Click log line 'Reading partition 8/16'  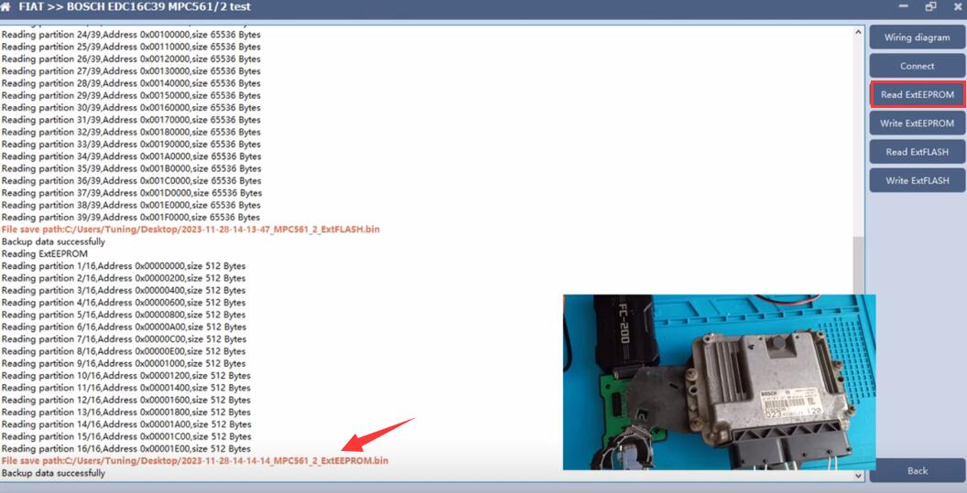click(x=124, y=351)
